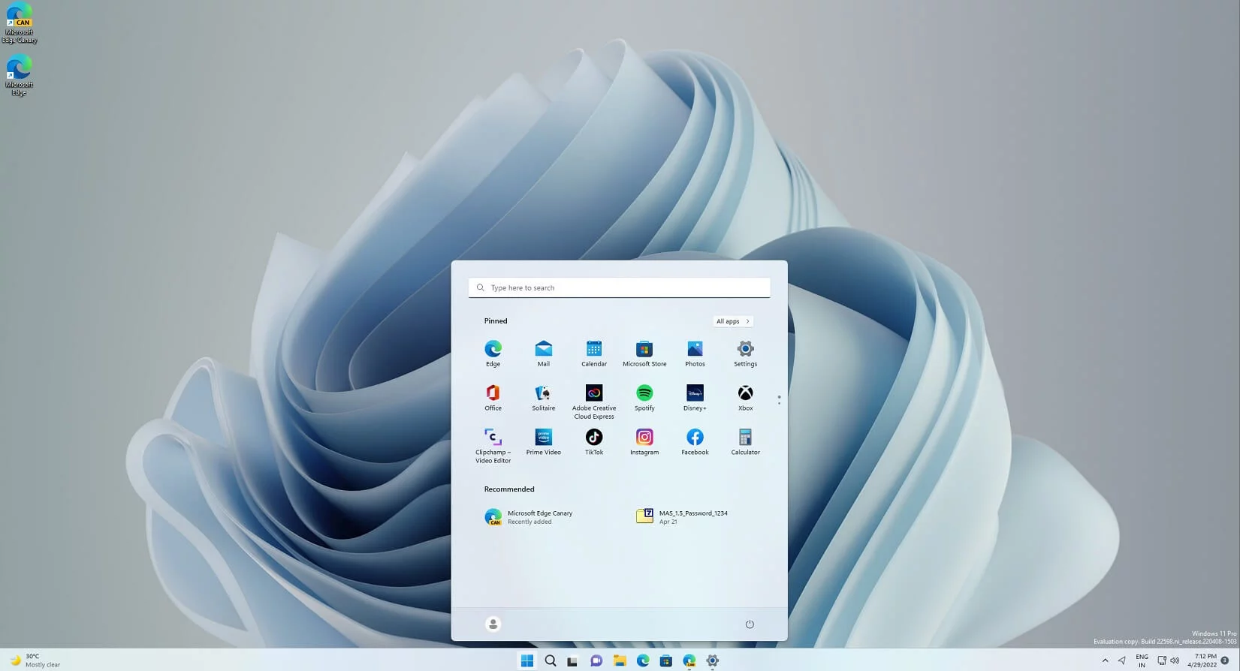Show hidden icons in system tray
This screenshot has height=671, width=1240.
click(x=1105, y=660)
